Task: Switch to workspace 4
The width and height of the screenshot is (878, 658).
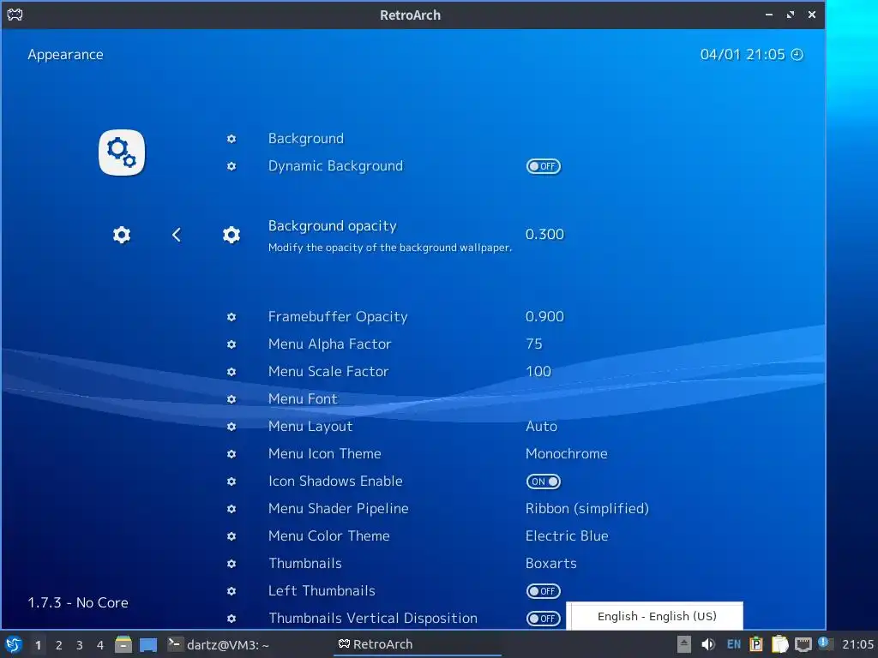Action: tap(100, 645)
